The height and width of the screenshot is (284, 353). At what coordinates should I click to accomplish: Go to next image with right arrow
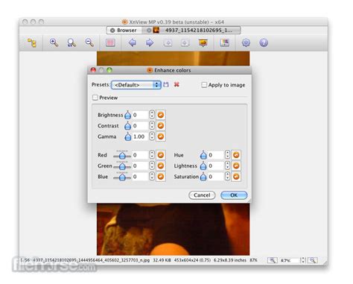pos(150,42)
